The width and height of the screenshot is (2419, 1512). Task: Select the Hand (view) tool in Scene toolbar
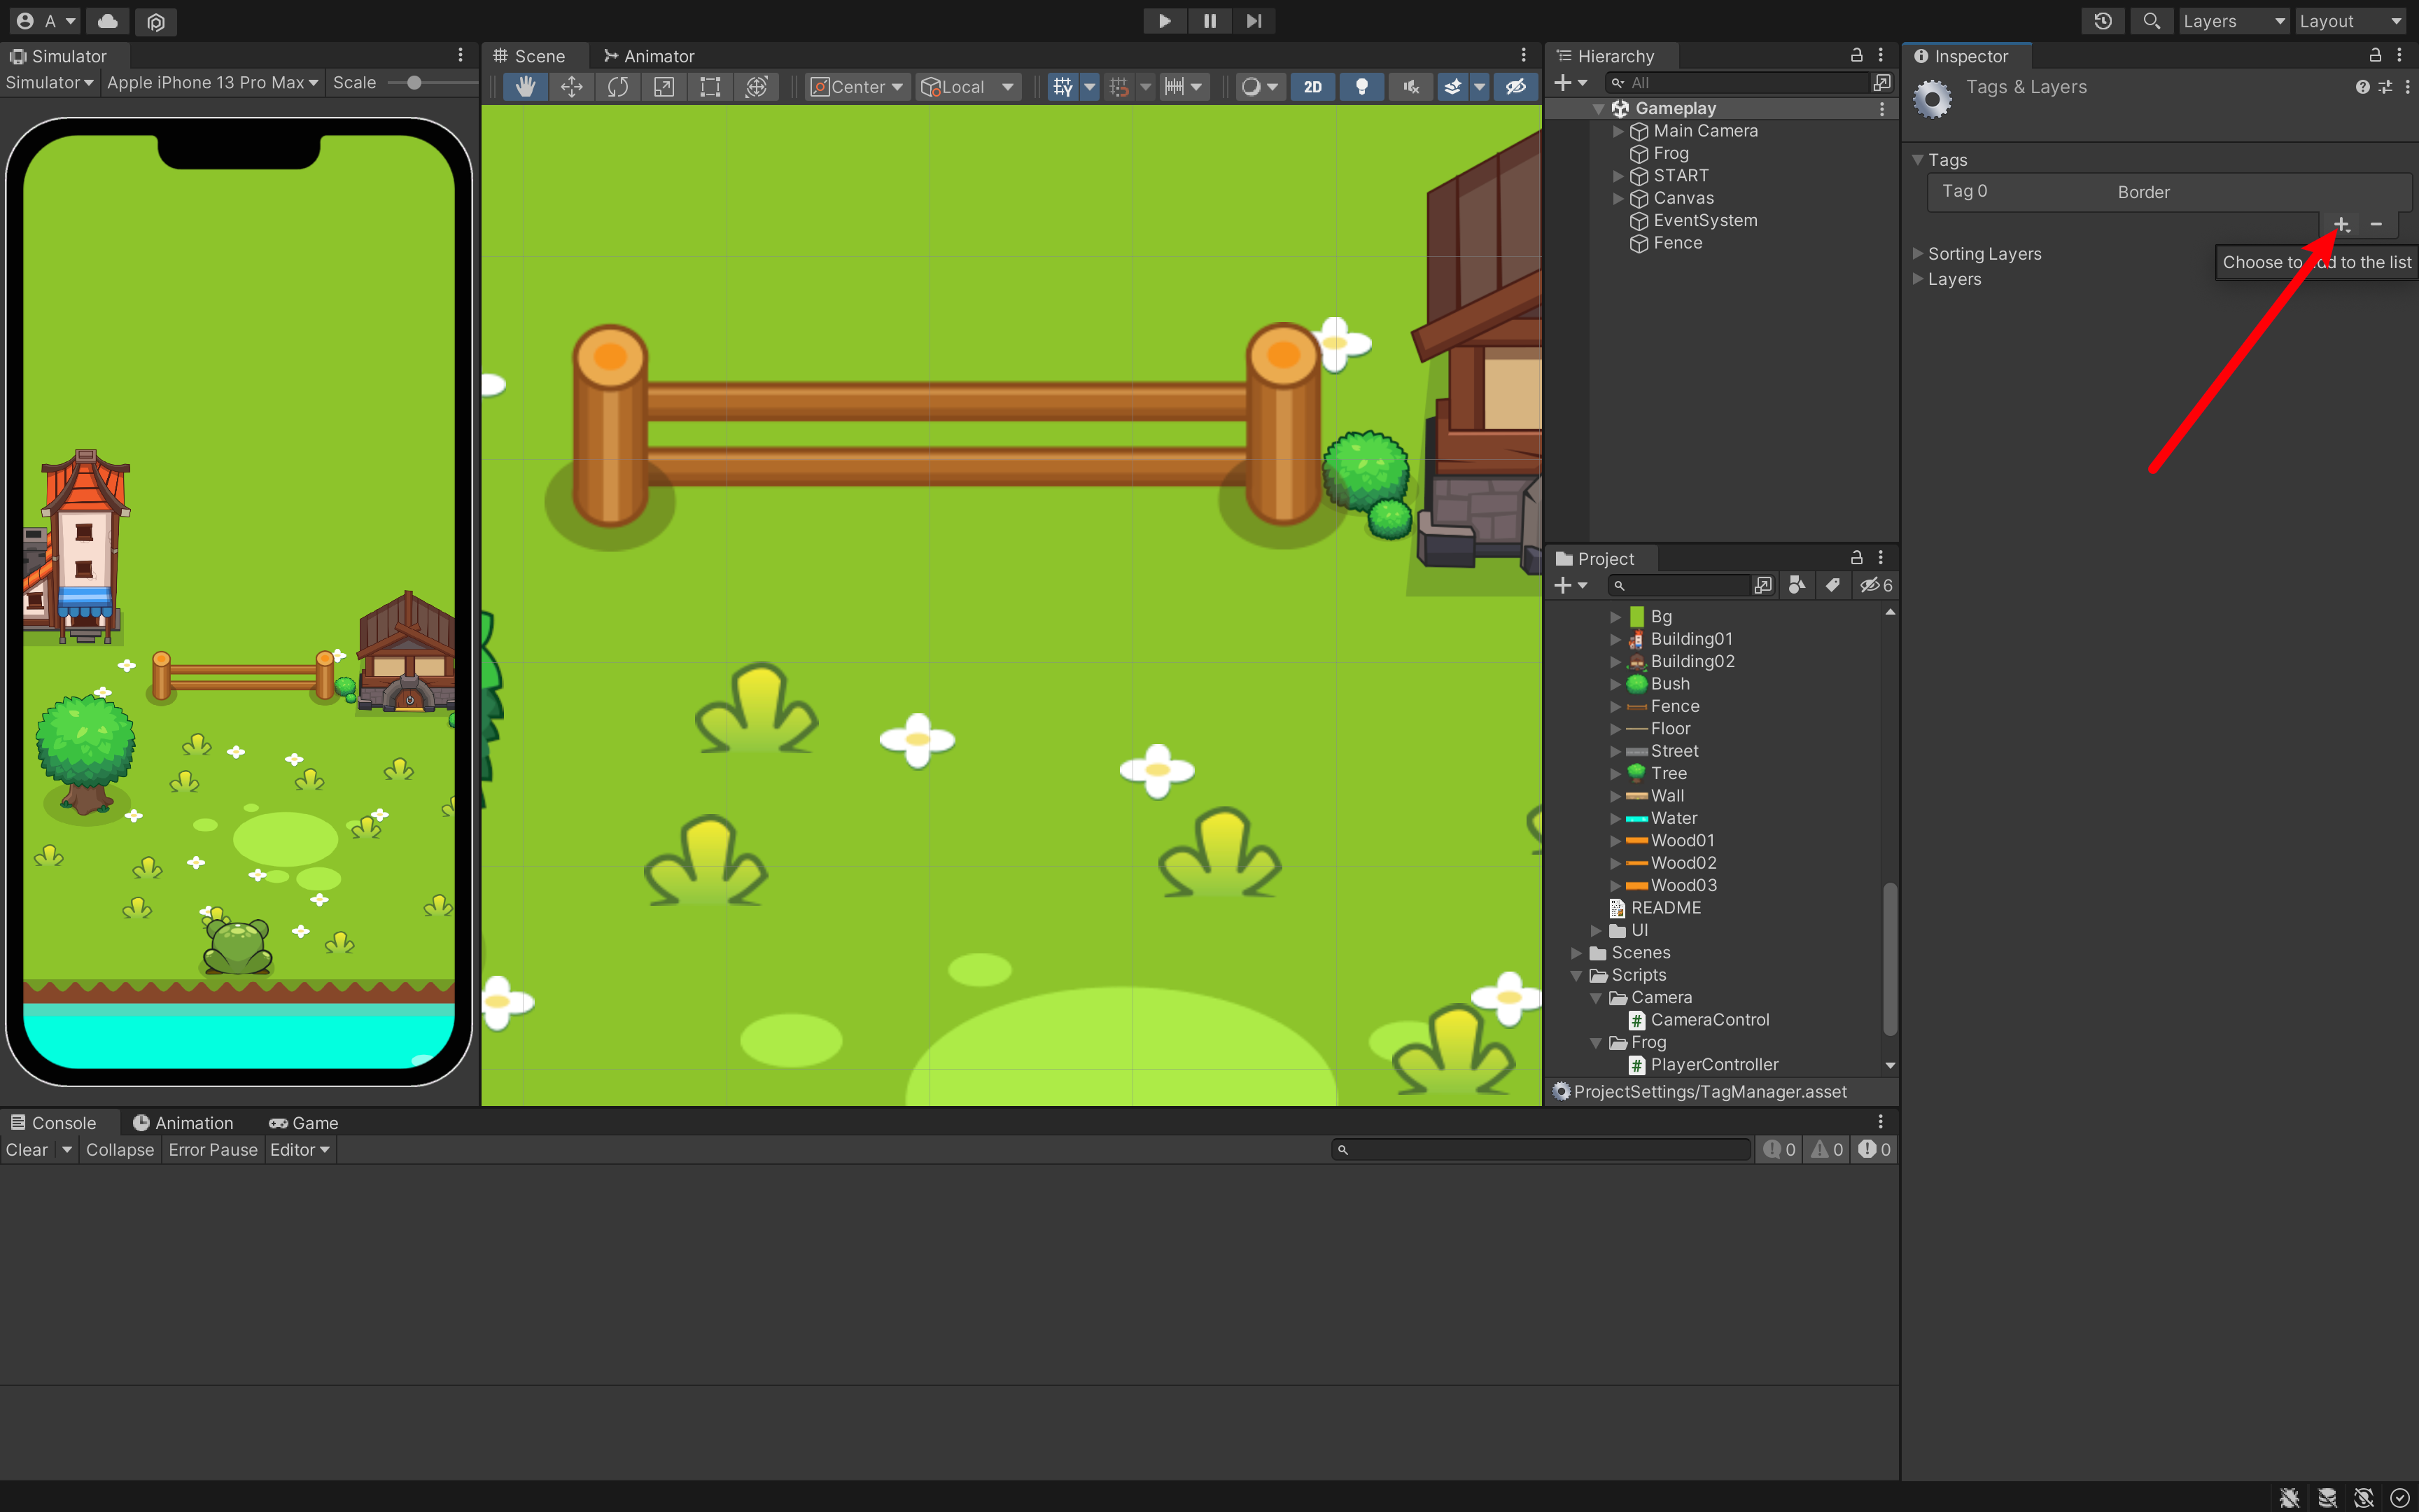click(x=525, y=87)
